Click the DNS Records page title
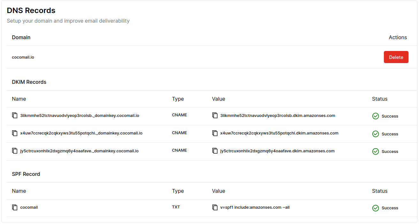This screenshot has width=419, height=224. (31, 11)
